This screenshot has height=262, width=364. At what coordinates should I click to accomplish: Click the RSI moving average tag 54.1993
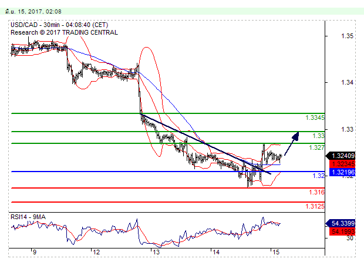(x=342, y=231)
